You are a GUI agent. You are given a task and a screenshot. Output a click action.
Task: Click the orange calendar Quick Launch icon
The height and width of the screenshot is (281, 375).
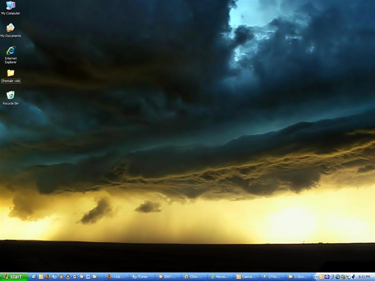[41, 277]
